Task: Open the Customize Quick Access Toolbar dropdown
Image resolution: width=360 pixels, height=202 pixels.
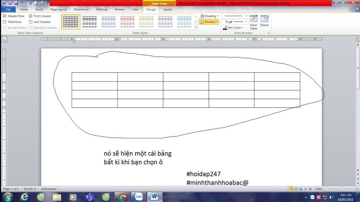Action: coord(48,3)
